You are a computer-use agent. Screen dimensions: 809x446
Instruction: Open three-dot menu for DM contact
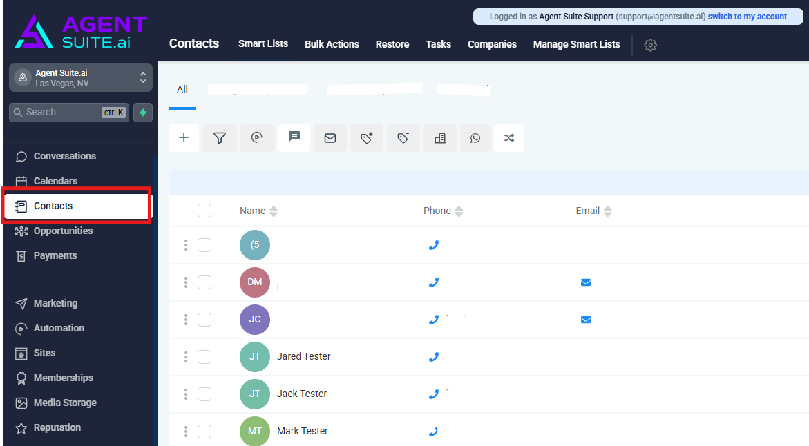point(186,282)
